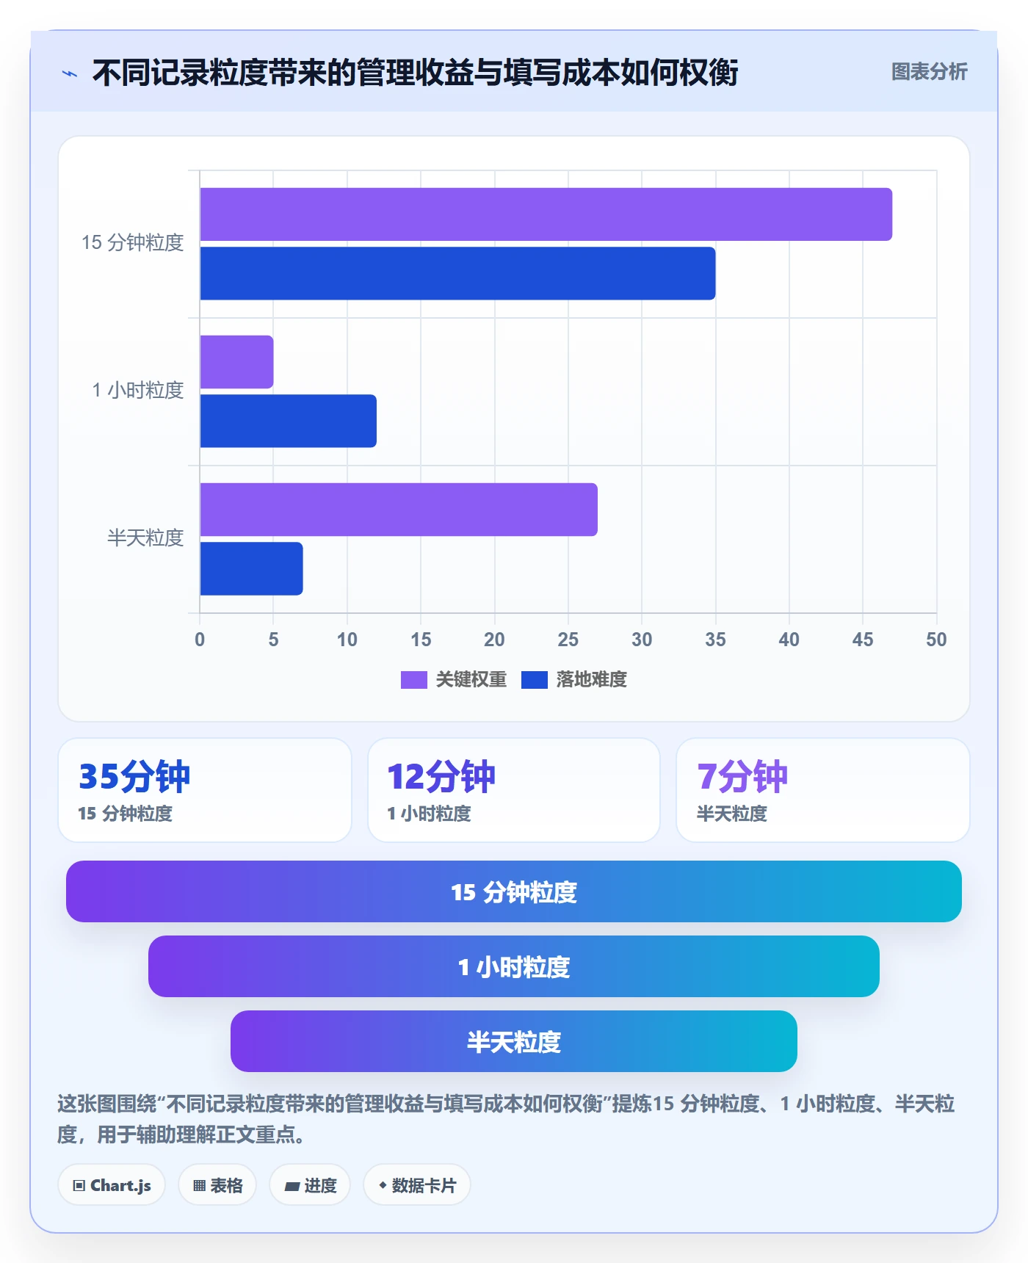Click the chart title 不同记录粒度带来的管理收益
This screenshot has width=1028, height=1263.
tap(415, 73)
